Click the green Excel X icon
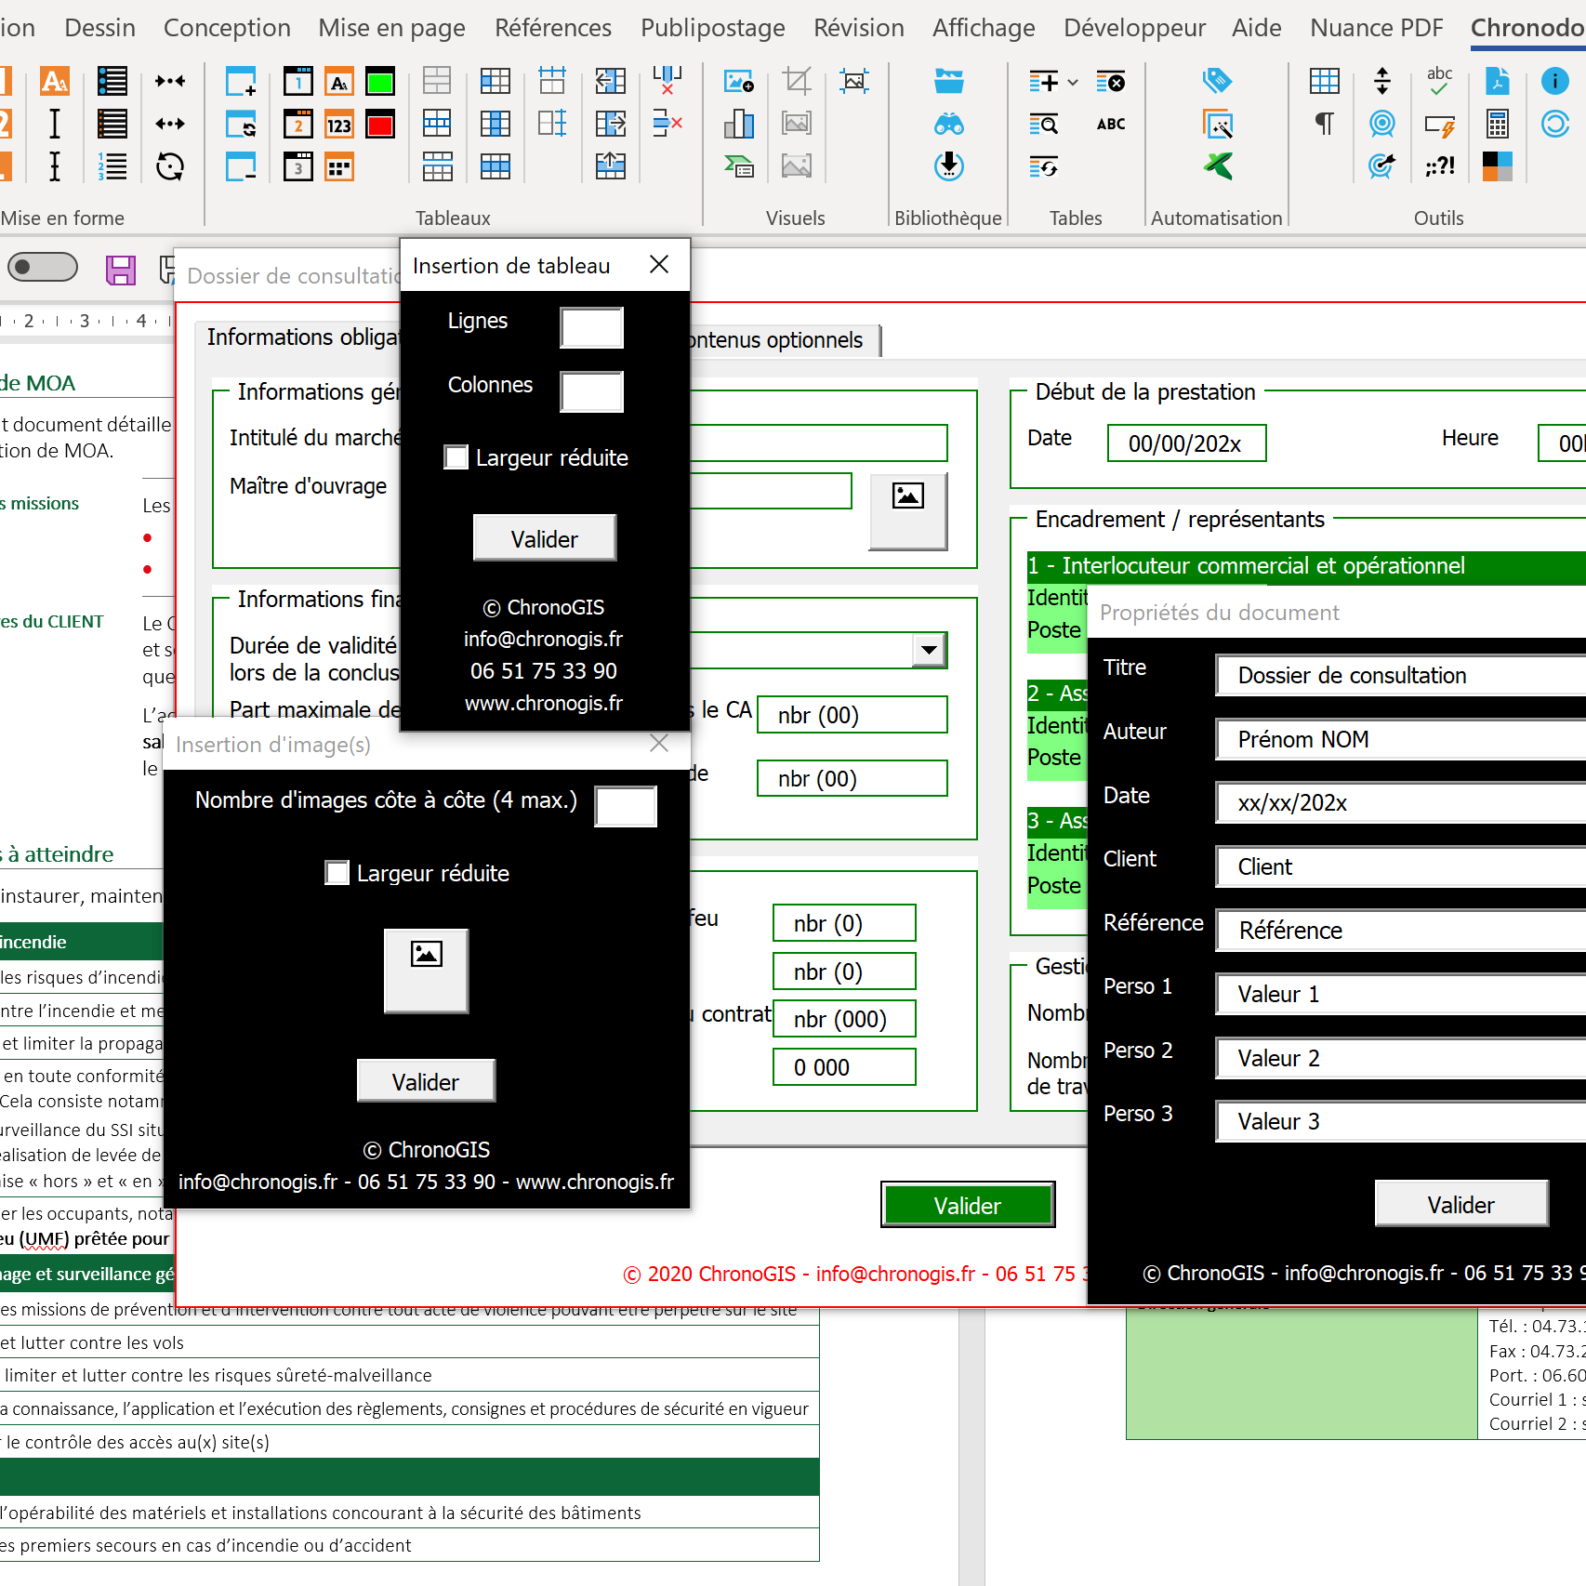This screenshot has width=1586, height=1586. 1218,166
